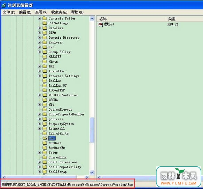Open the 查看(V) menu
Screen dimensions: 203x189
pos(41,12)
